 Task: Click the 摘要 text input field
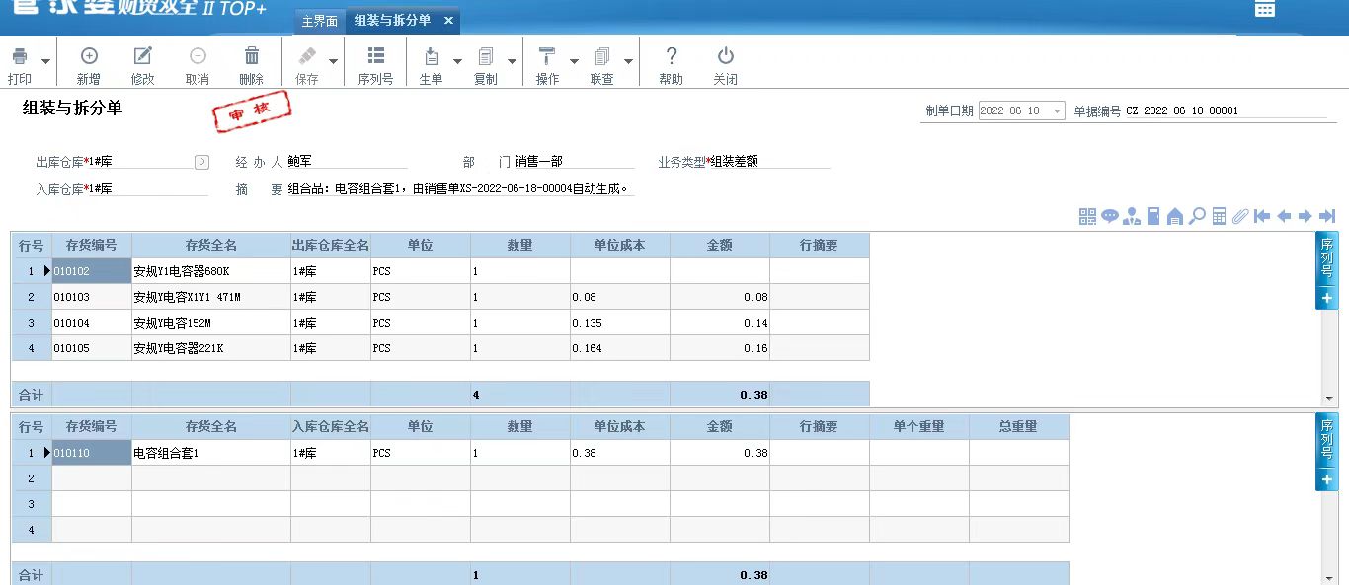(x=459, y=188)
